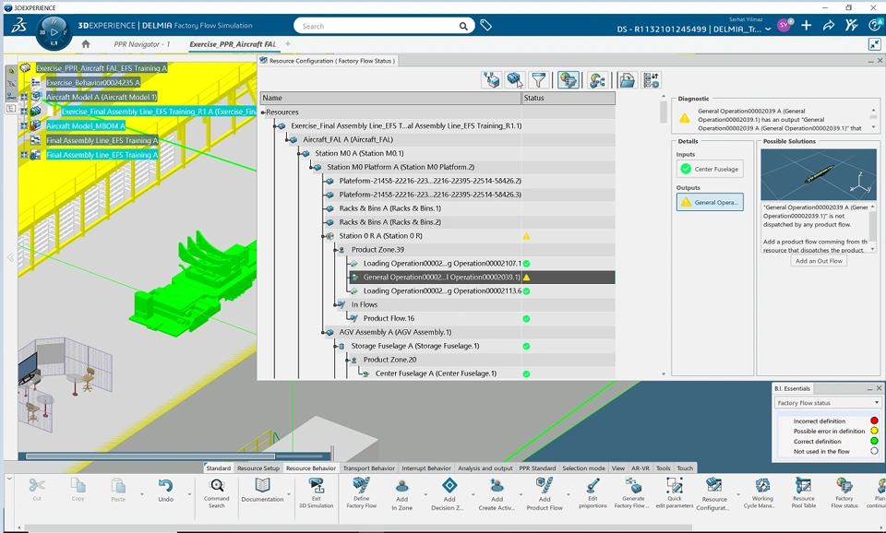Select Aircraft Model_MBOM A in tree
The image size is (886, 533).
point(85,126)
